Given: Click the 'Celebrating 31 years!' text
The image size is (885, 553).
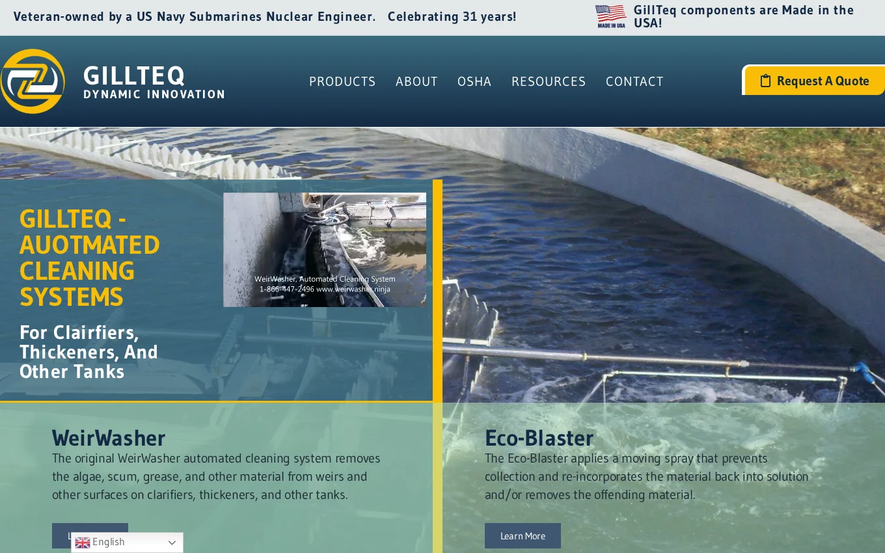Looking at the screenshot, I should (452, 16).
